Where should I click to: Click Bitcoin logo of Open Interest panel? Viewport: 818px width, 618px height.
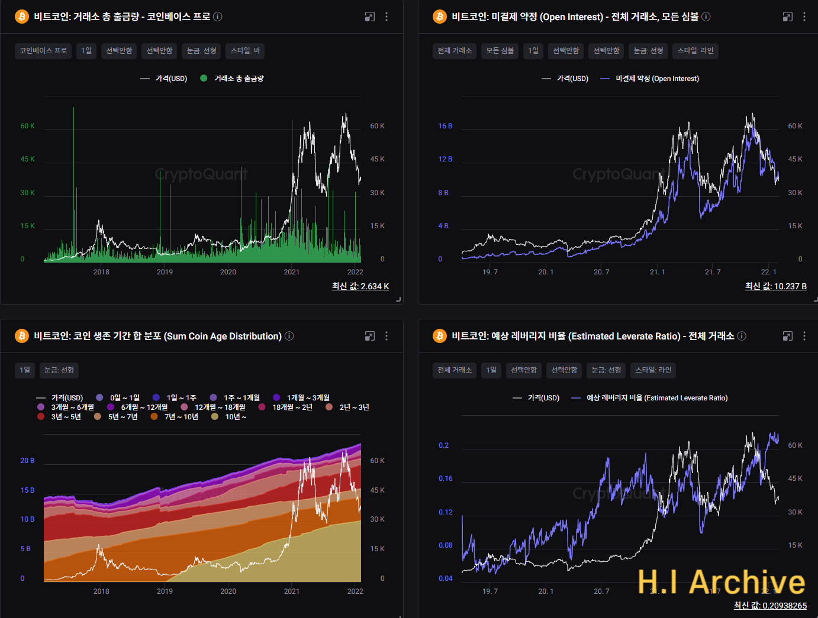pyautogui.click(x=440, y=17)
